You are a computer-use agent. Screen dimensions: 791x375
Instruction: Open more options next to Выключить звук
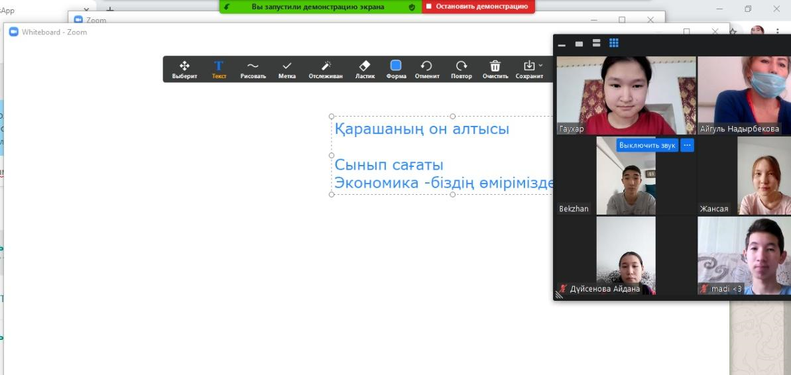pyautogui.click(x=687, y=145)
